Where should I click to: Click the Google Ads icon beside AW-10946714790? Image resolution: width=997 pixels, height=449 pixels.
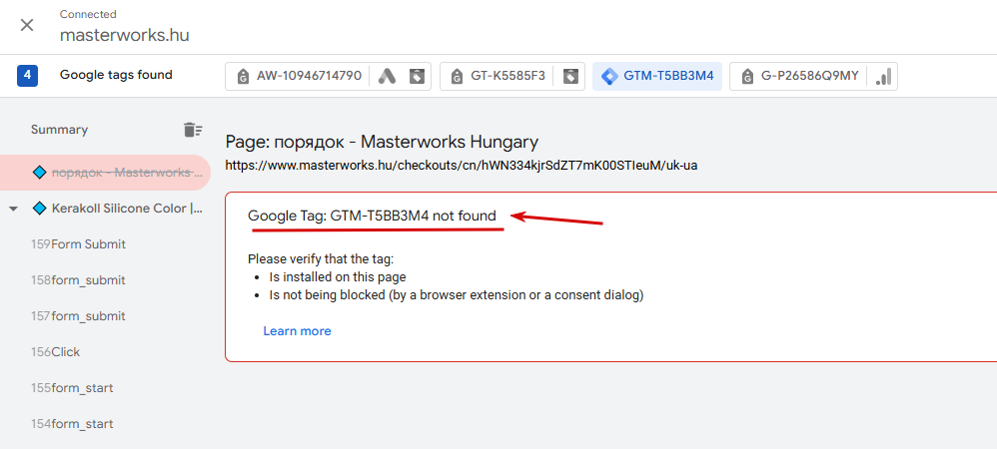tap(388, 76)
